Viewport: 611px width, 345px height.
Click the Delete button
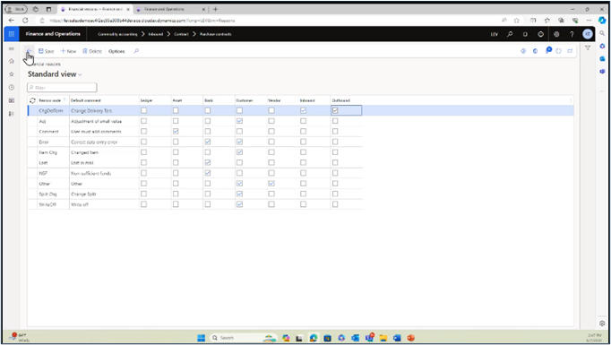(x=92, y=51)
